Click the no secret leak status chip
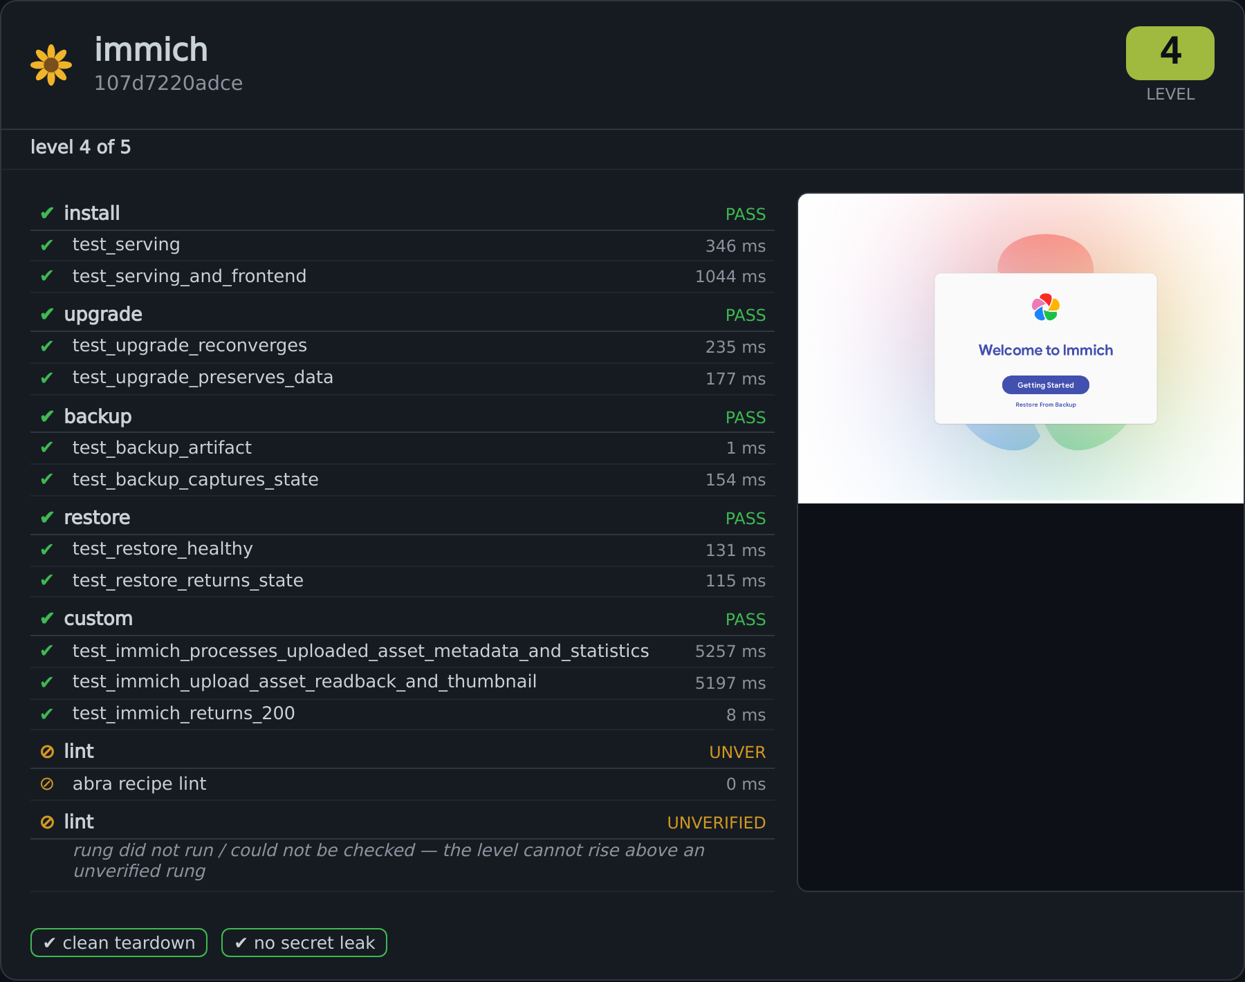This screenshot has height=982, width=1245. [304, 943]
